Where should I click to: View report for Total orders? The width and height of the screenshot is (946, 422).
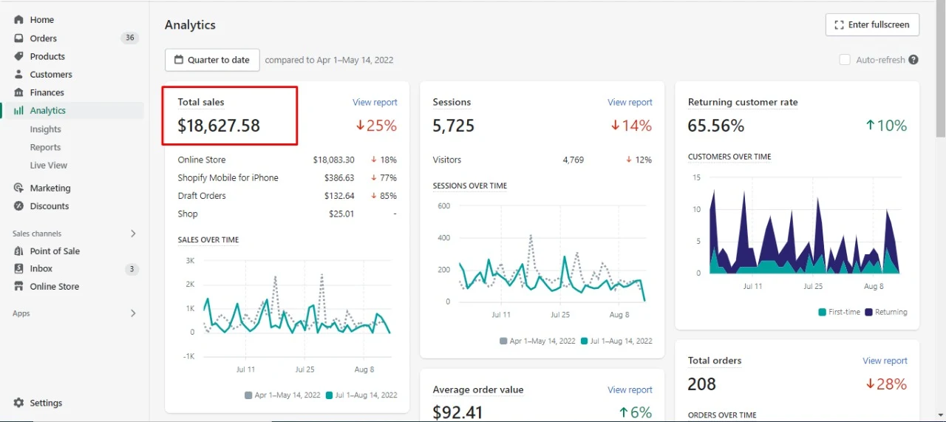pos(885,361)
